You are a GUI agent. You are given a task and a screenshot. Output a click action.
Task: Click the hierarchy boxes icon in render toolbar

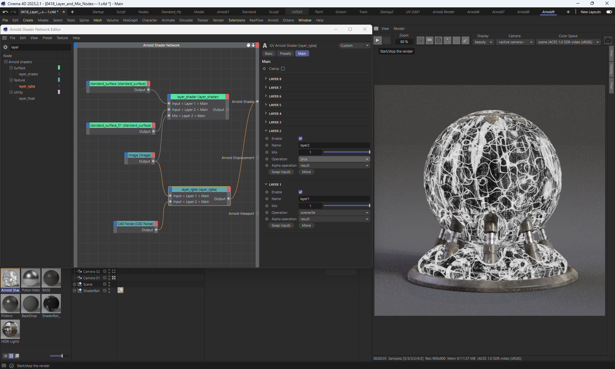click(x=447, y=41)
